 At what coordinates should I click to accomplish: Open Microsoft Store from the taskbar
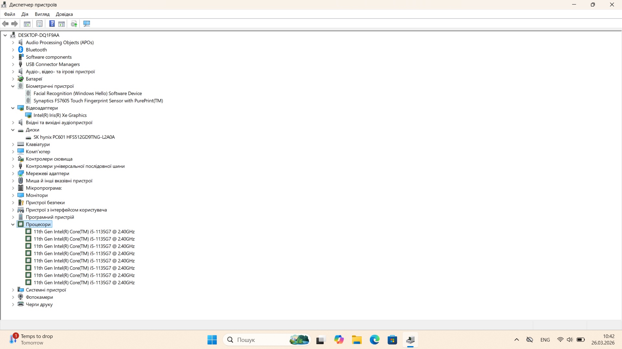pos(392,340)
